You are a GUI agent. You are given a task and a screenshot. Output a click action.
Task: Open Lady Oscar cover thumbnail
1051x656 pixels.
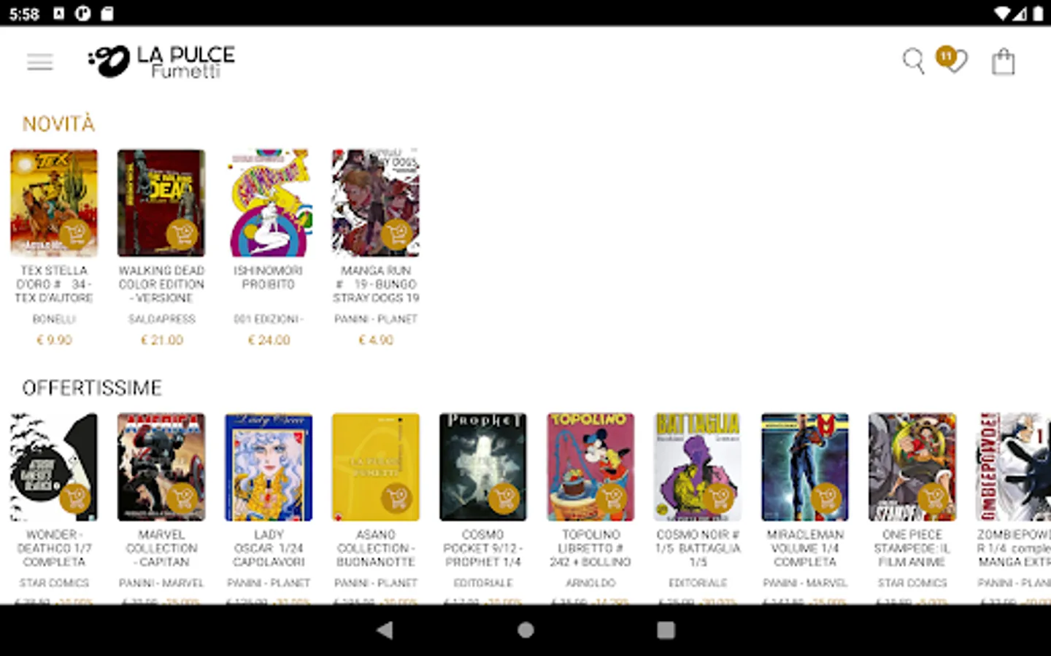coord(269,467)
